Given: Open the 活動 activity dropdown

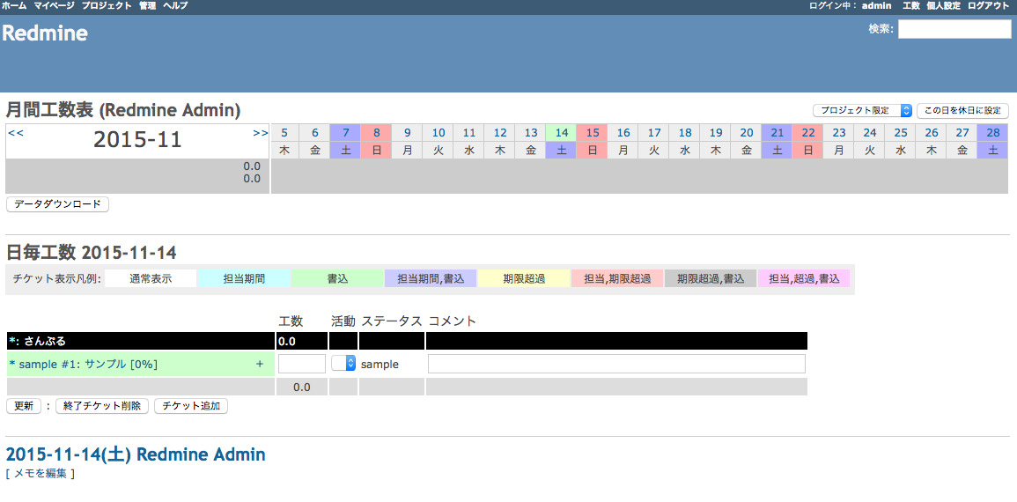Looking at the screenshot, I should 343,363.
